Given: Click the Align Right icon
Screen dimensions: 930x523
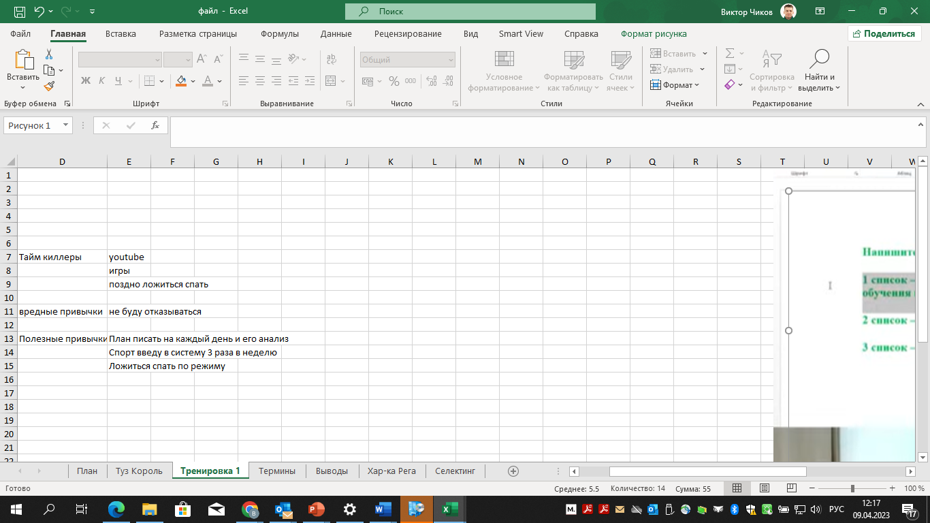Looking at the screenshot, I should pos(276,81).
